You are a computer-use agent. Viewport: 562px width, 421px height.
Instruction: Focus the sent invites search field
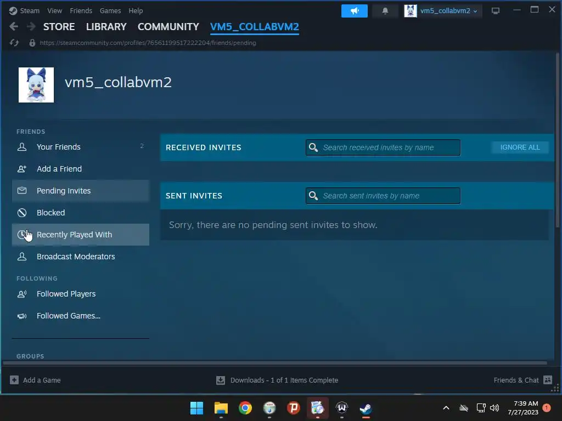(x=383, y=196)
